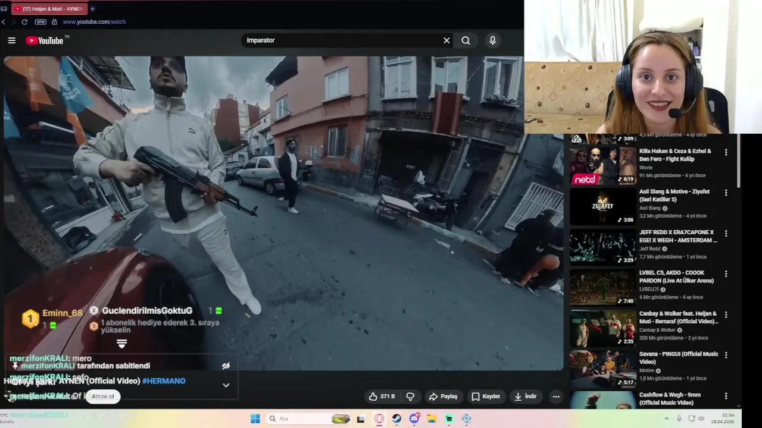Download the video with İndir
Image resolution: width=762 pixels, height=428 pixels.
(526, 396)
